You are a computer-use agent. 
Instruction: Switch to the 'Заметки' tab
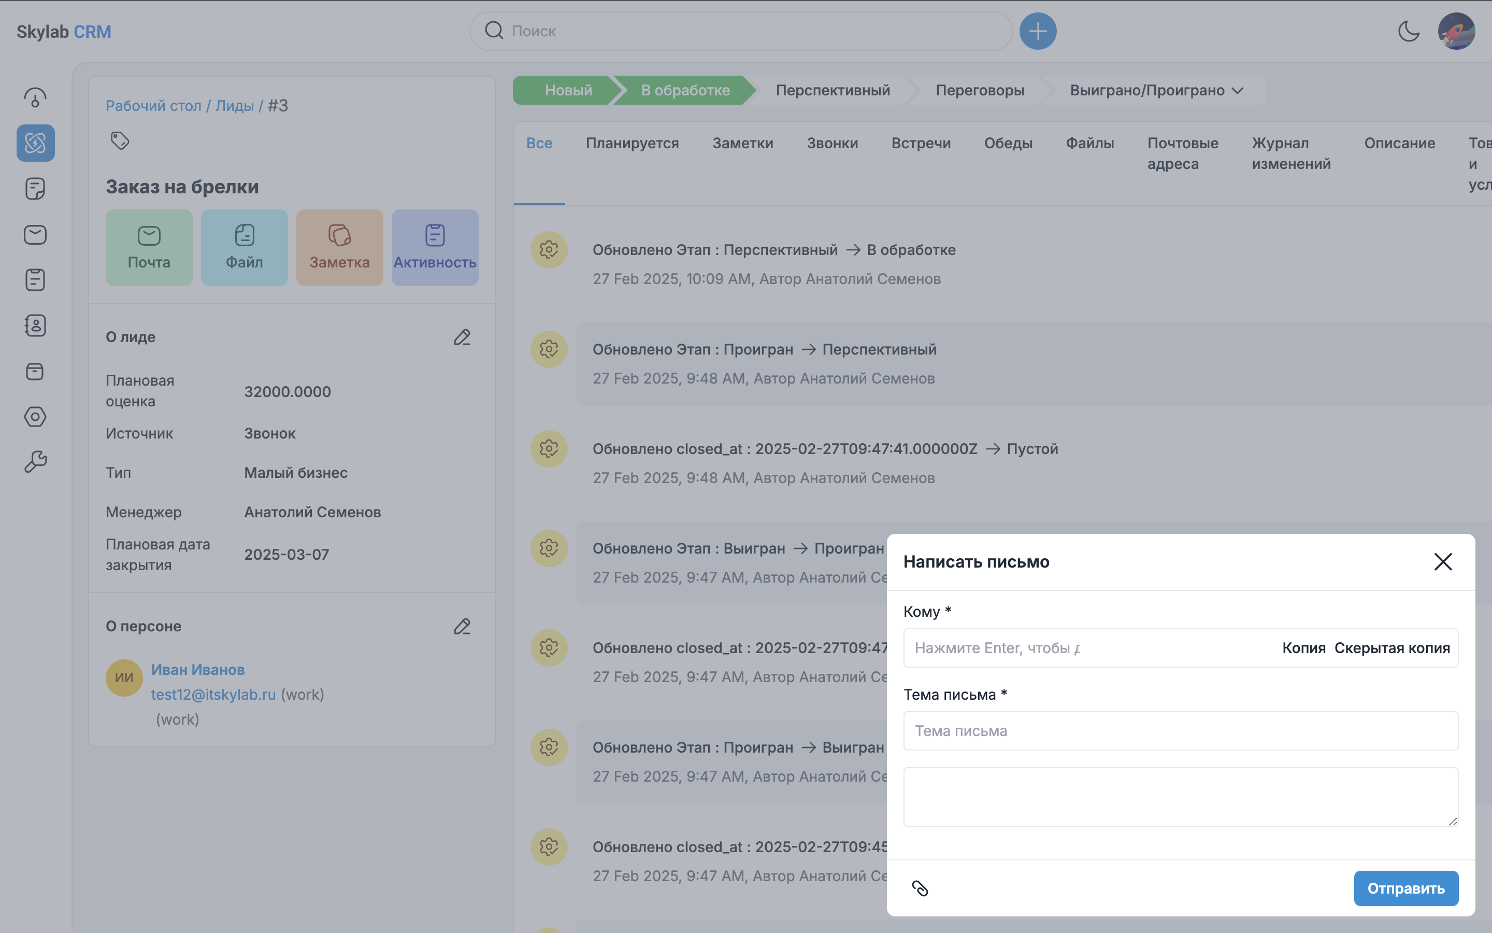(x=742, y=143)
